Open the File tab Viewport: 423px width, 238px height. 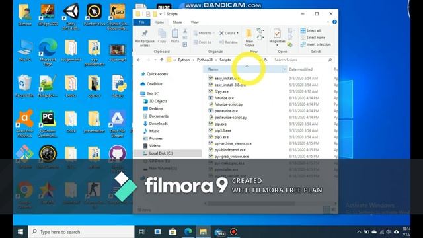[141, 22]
